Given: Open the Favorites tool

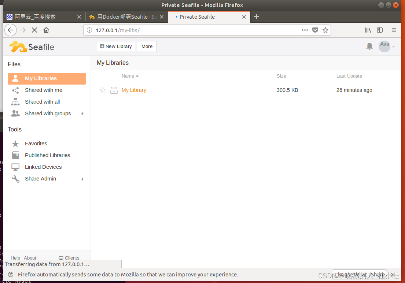Looking at the screenshot, I should click(36, 144).
